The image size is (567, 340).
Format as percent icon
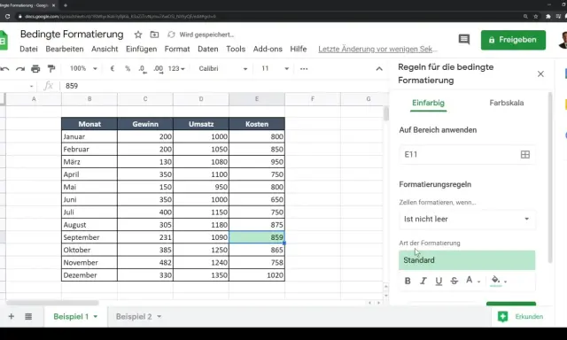[128, 68]
